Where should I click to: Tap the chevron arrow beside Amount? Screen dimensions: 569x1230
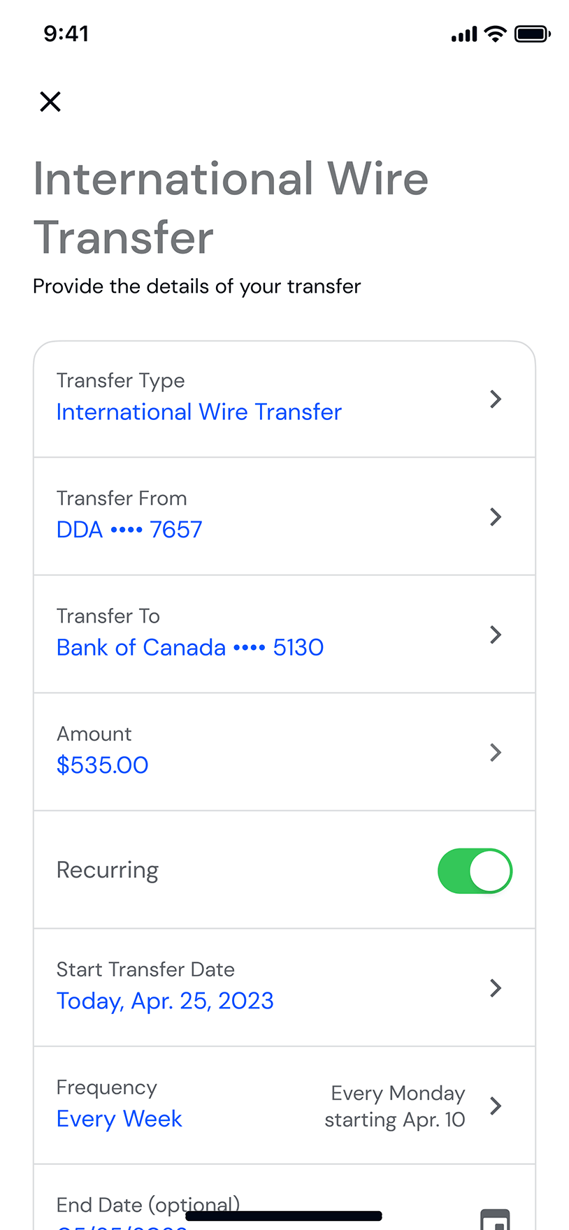pyautogui.click(x=496, y=753)
